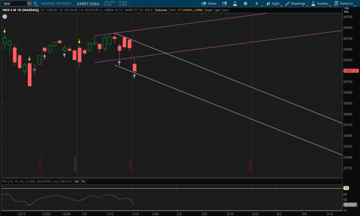
Task: Click the red 24987.57 price bubble on axis
Action: tap(351, 70)
